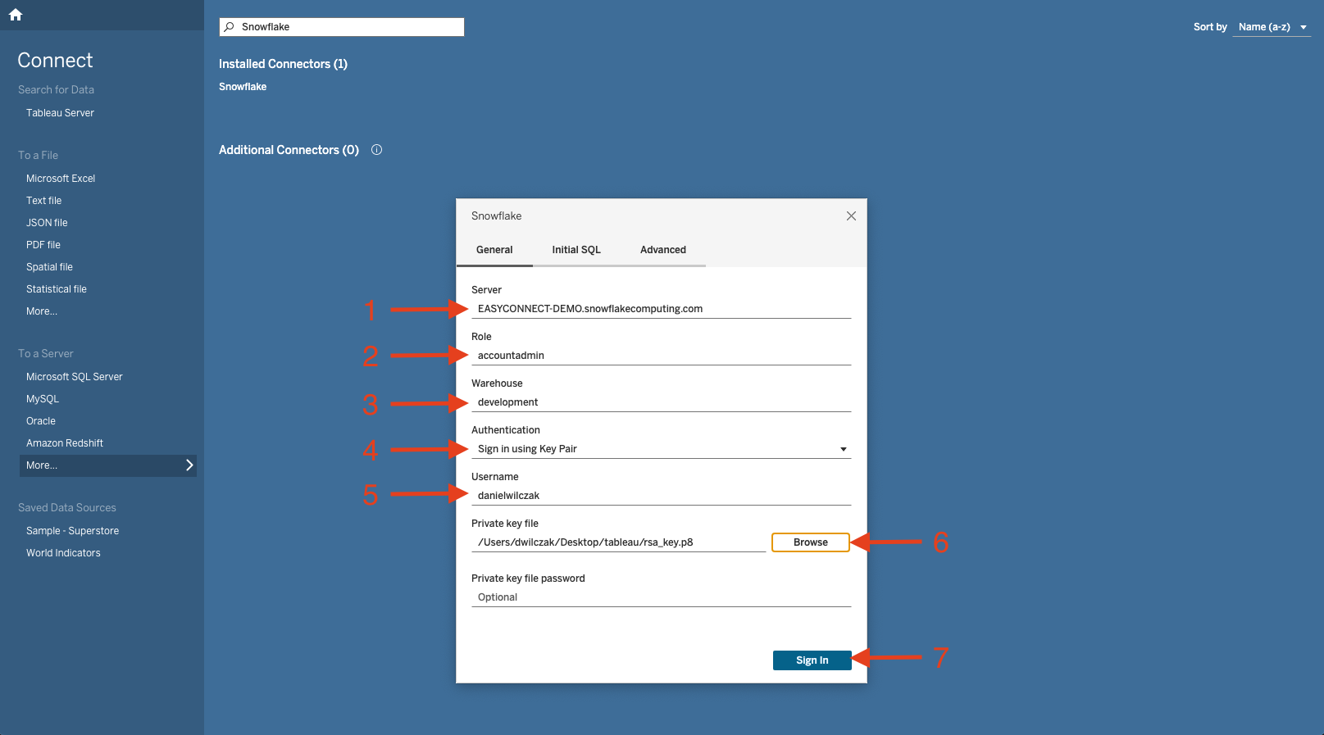Choose Text file connector
The width and height of the screenshot is (1324, 735).
pos(44,201)
